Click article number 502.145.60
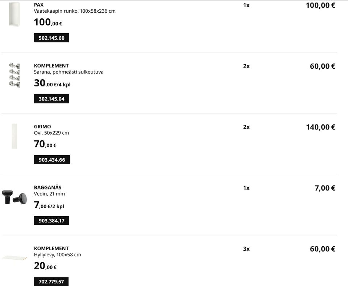This screenshot has height=286, width=348. [51, 38]
